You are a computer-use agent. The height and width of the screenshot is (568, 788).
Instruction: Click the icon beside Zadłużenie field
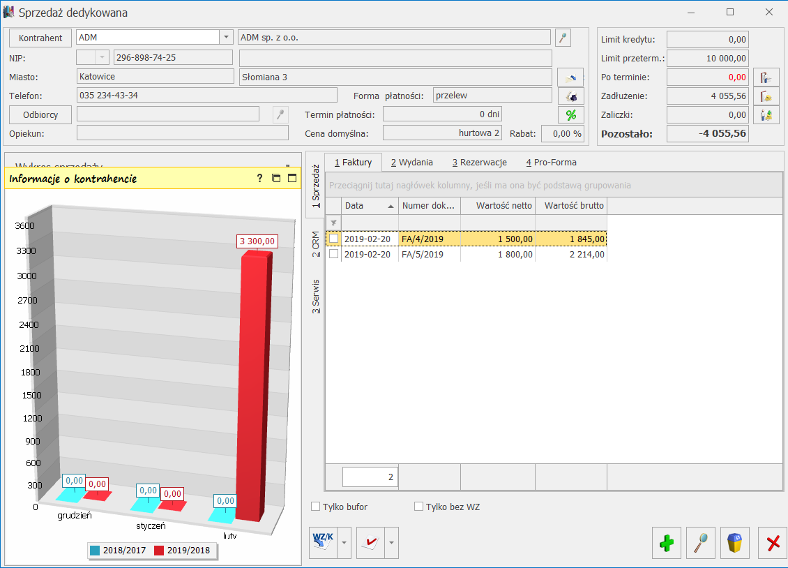click(x=765, y=96)
